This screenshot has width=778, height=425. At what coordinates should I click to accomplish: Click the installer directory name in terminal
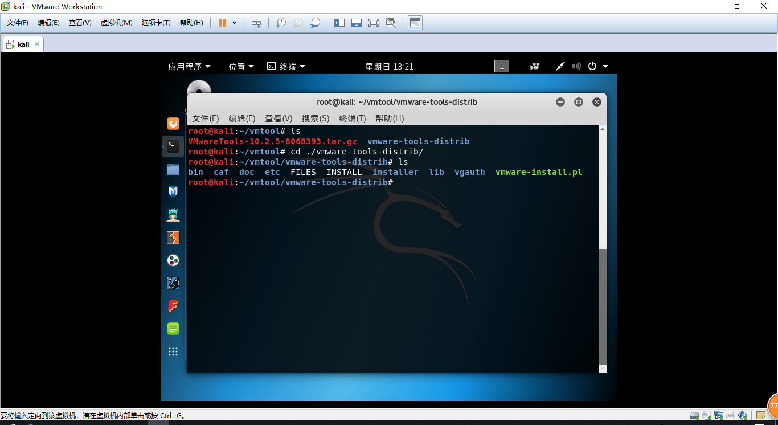[395, 172]
